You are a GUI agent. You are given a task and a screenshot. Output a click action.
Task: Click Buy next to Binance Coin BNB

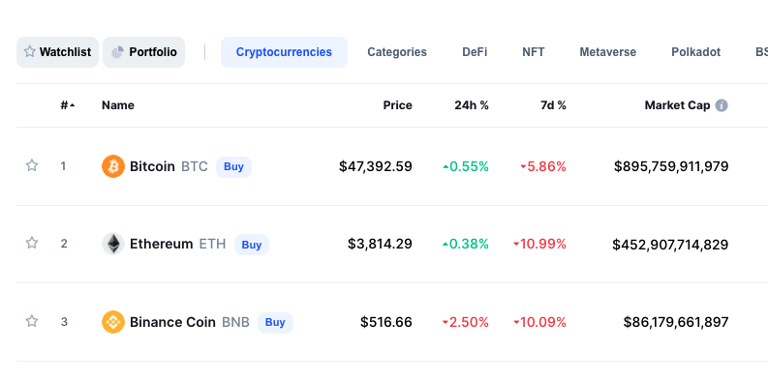(275, 323)
